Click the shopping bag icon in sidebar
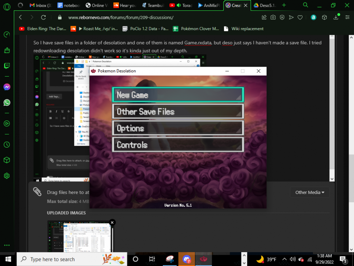 tap(7, 50)
